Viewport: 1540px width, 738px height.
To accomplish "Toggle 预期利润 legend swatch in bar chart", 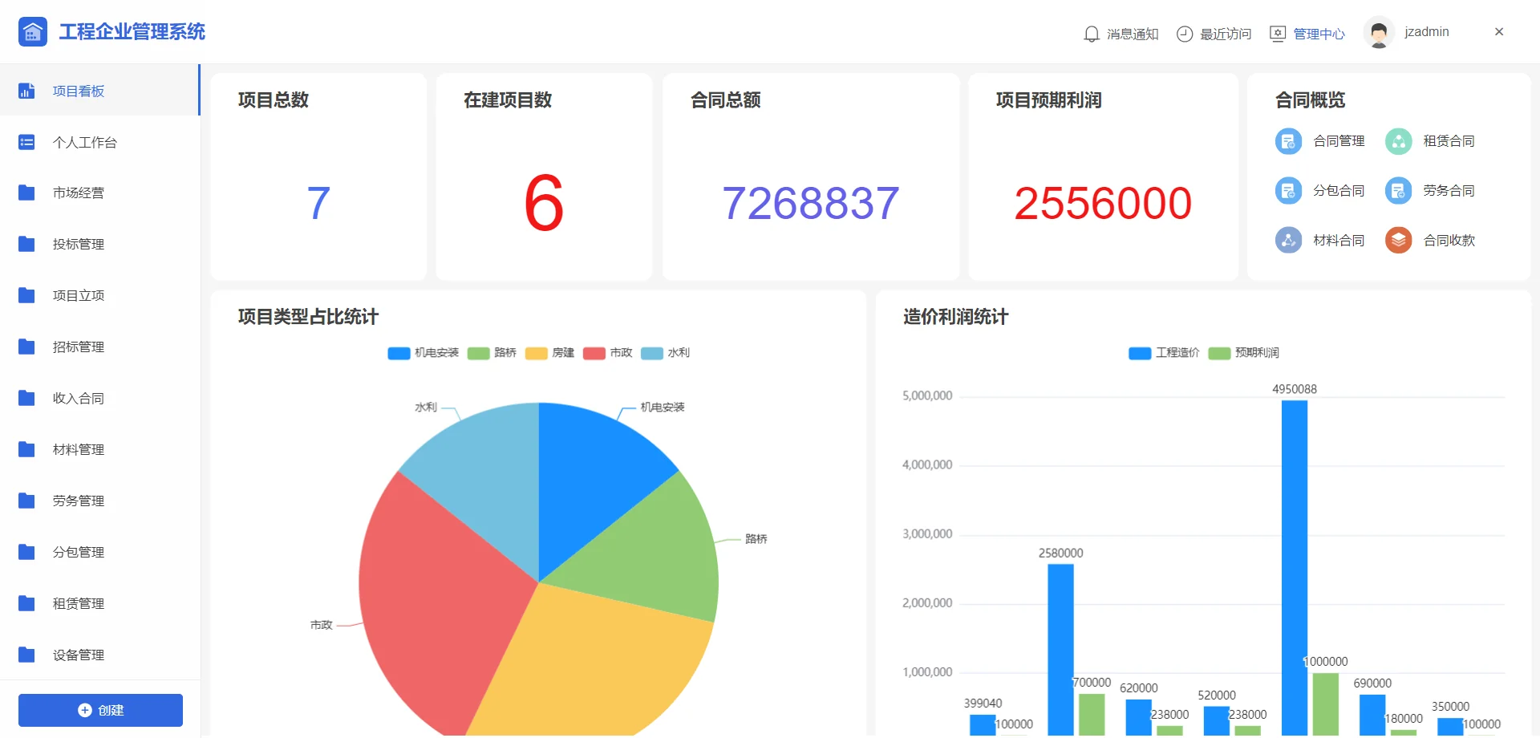I will click(x=1219, y=354).
